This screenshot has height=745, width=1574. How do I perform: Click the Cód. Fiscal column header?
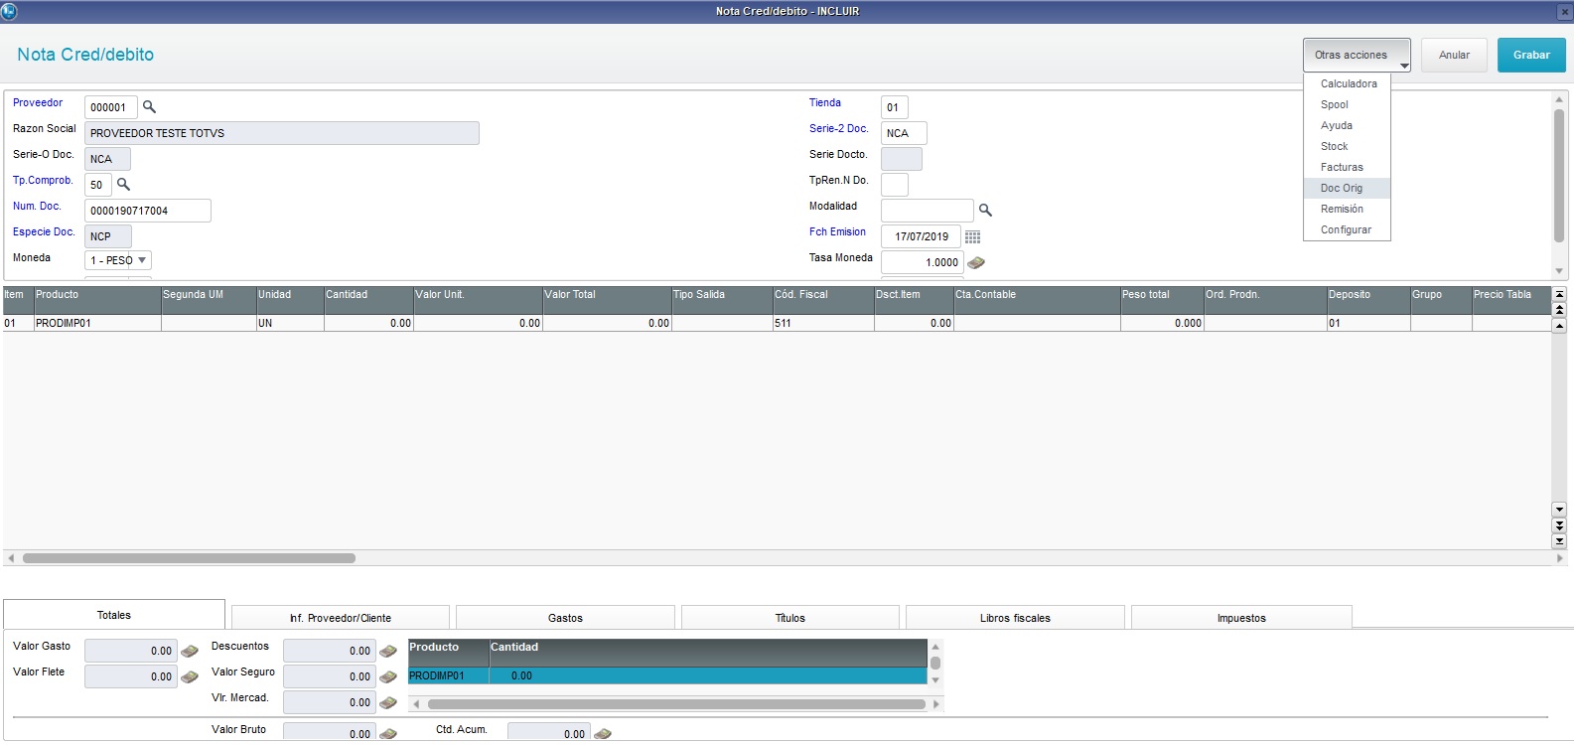pyautogui.click(x=823, y=301)
